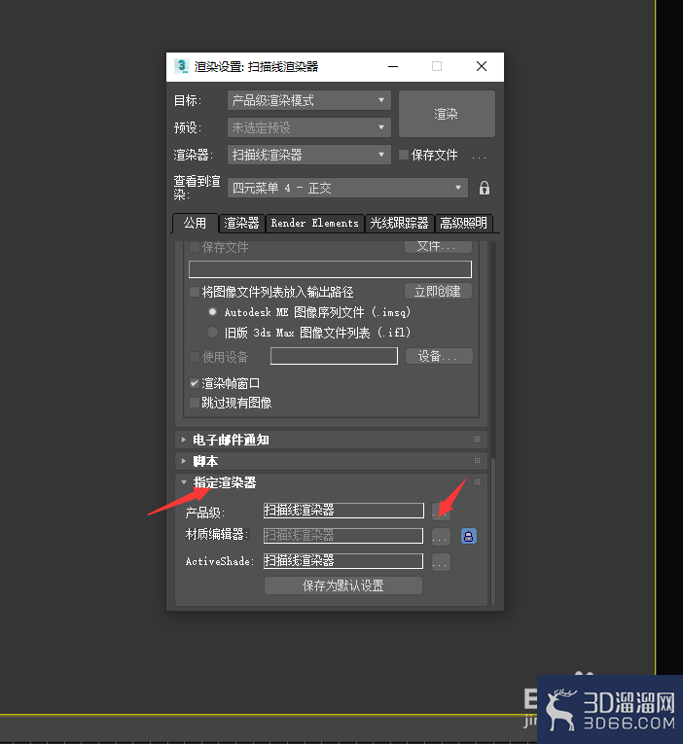The image size is (683, 744).
Task: Click the ... button after top 保存文件
Action: coord(479,156)
